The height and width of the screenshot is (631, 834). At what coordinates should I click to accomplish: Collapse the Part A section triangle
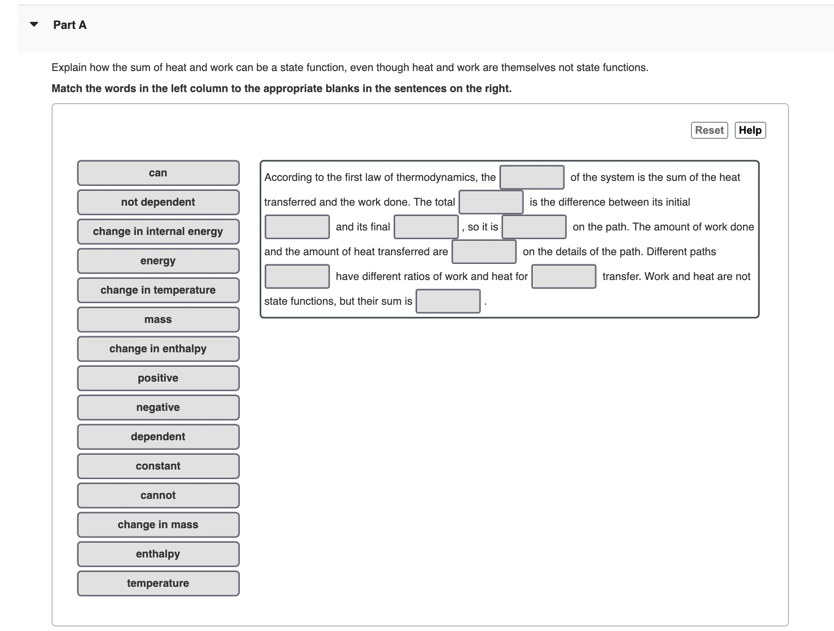(34, 24)
